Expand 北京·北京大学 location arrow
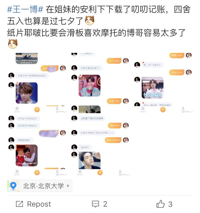Screen dimensions: 200x213 click(x=68, y=186)
